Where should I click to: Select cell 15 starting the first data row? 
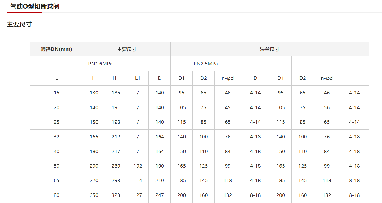[57, 93]
